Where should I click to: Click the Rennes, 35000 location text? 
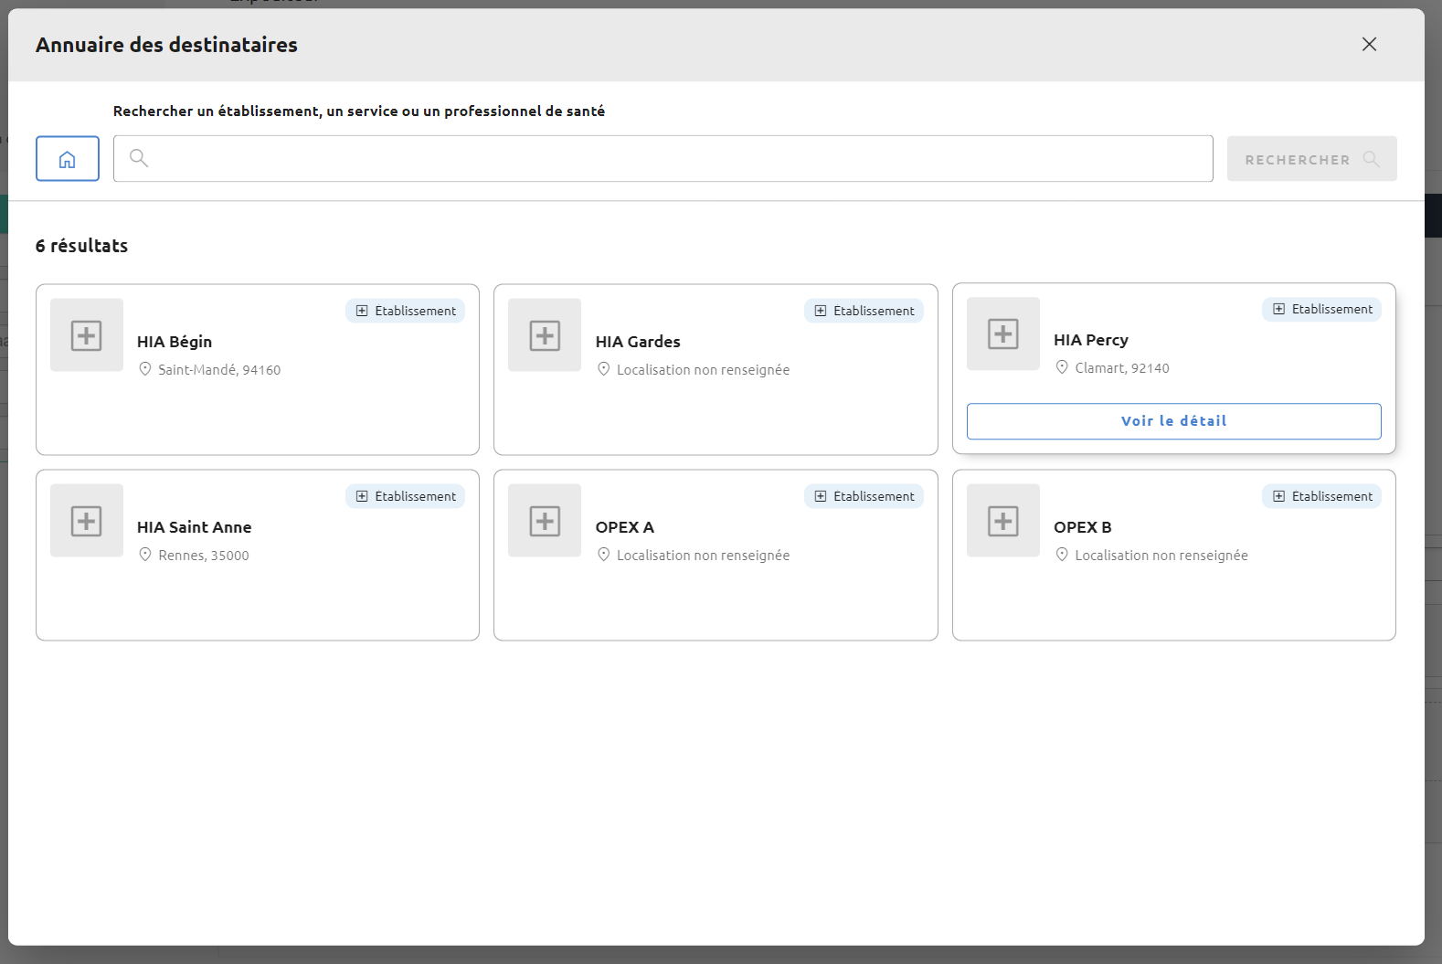tap(204, 556)
